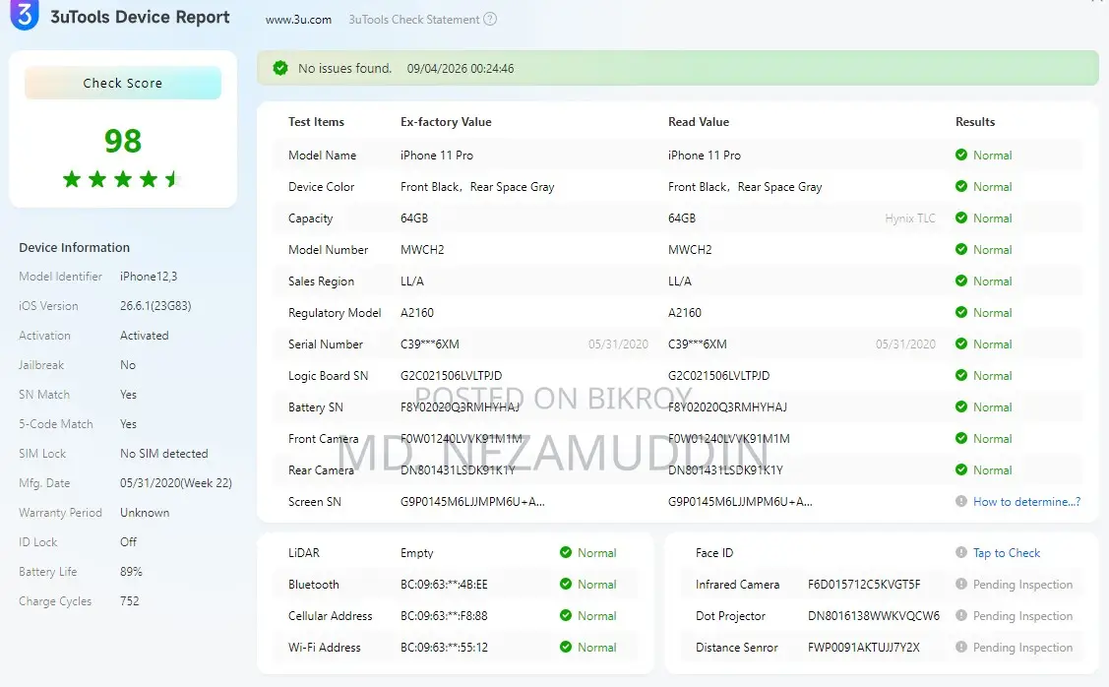
Task: Click the five-star rating under the score
Action: pyautogui.click(x=122, y=179)
